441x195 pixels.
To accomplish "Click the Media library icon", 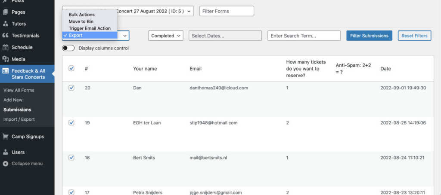I will [5, 59].
